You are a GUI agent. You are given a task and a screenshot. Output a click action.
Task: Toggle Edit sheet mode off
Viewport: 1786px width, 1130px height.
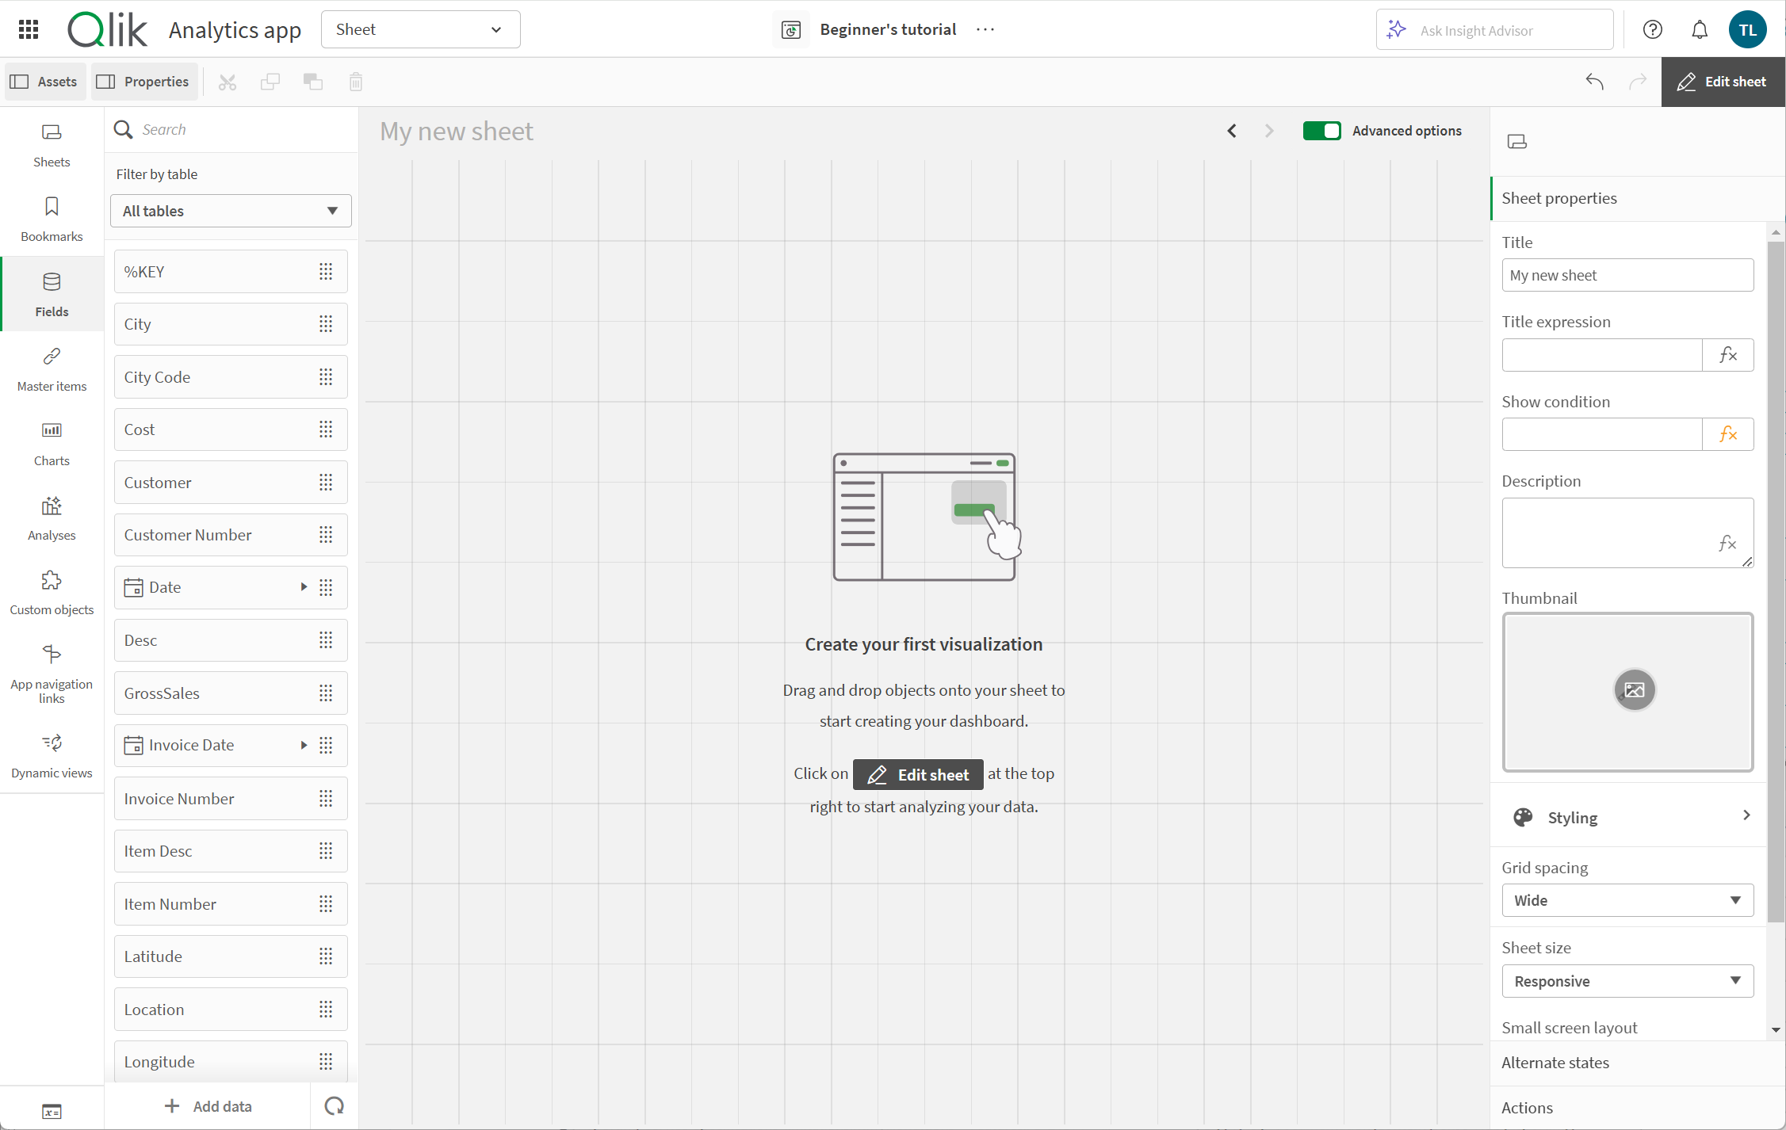point(1719,81)
